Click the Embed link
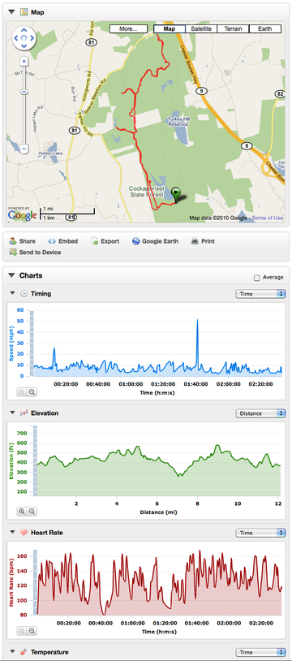The width and height of the screenshot is (292, 661). tap(68, 241)
